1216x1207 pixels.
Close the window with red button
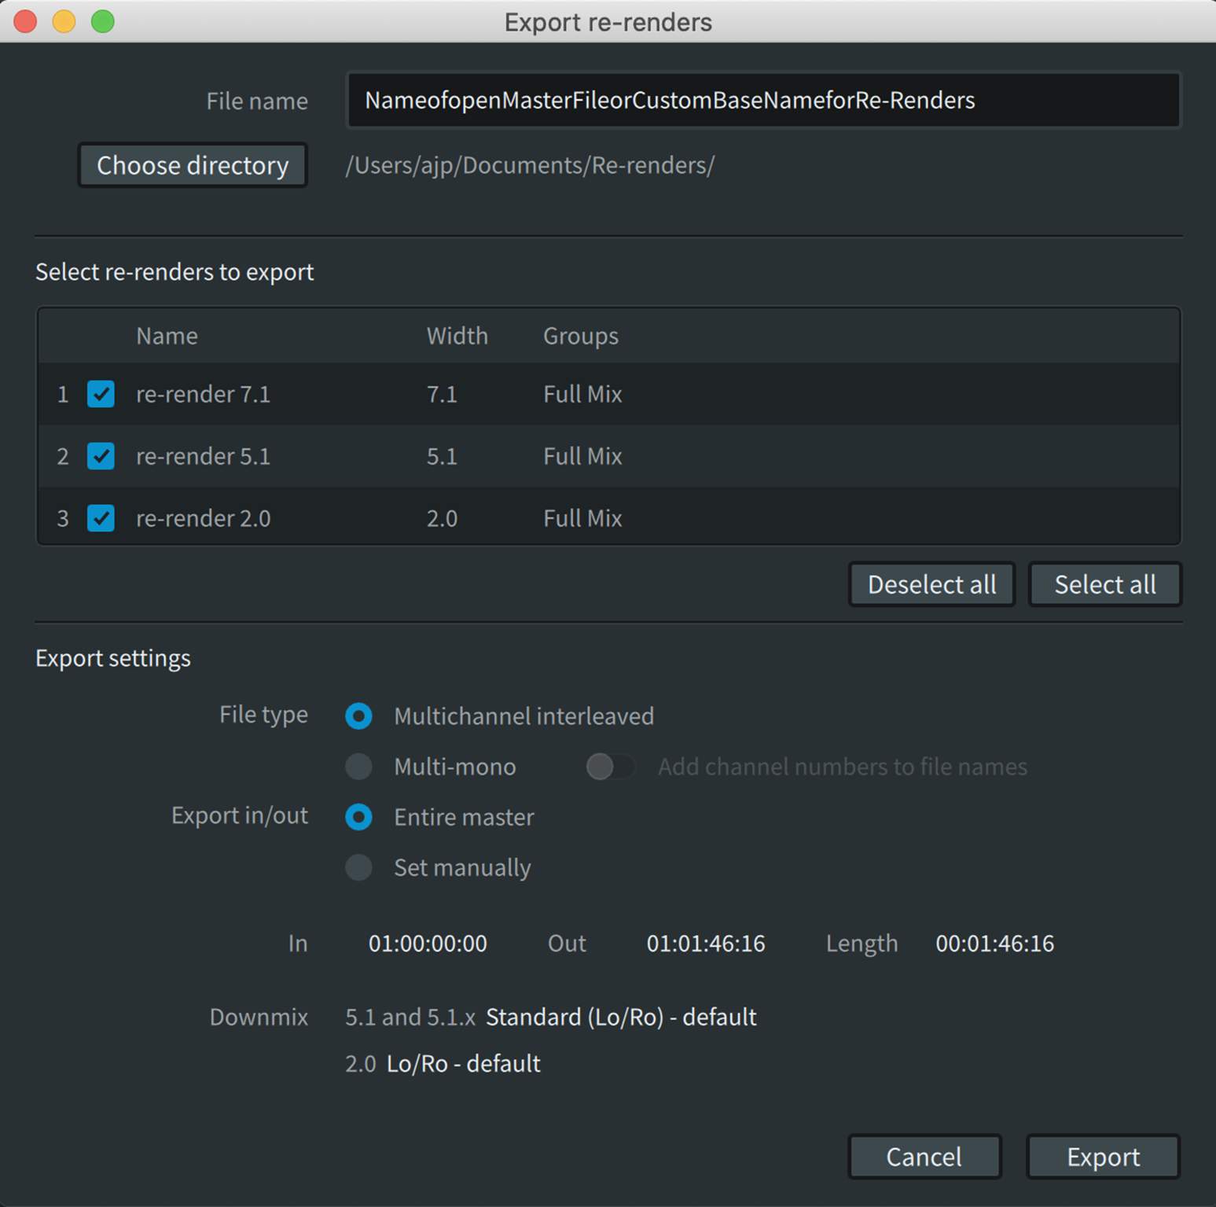point(26,21)
